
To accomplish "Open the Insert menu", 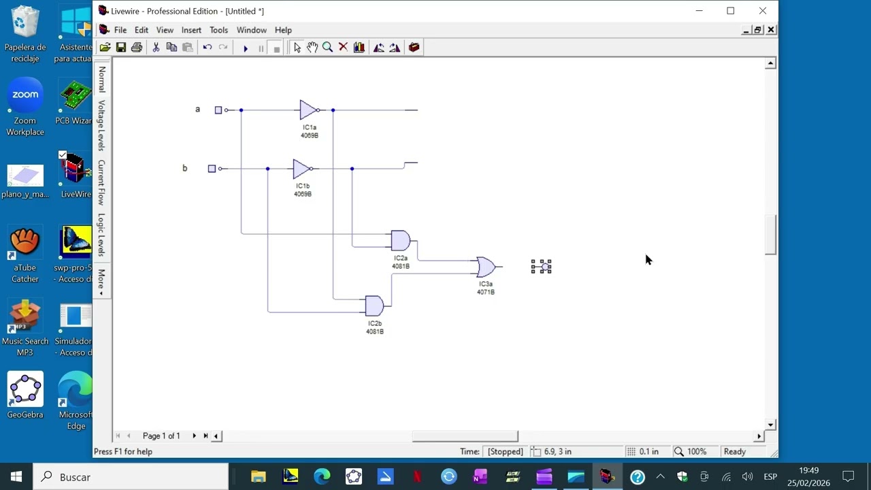I will click(x=191, y=30).
